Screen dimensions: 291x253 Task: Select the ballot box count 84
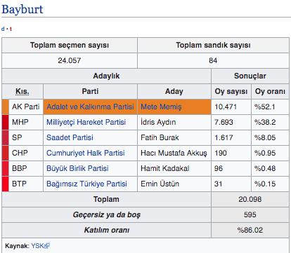(x=213, y=60)
